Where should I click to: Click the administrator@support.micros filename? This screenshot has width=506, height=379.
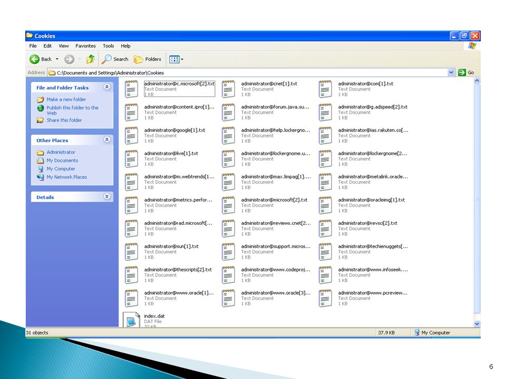coord(276,246)
